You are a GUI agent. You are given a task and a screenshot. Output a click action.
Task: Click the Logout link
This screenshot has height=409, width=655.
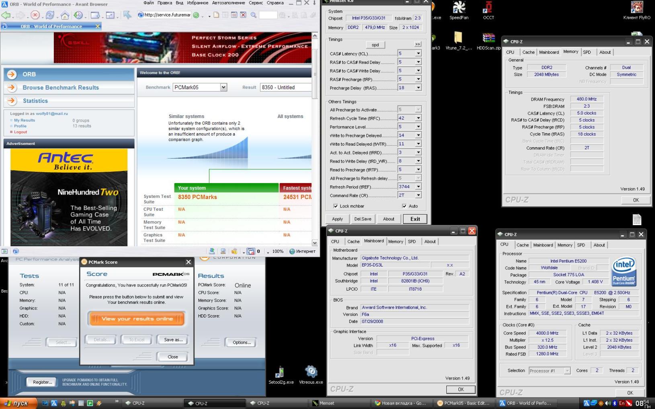(20, 132)
